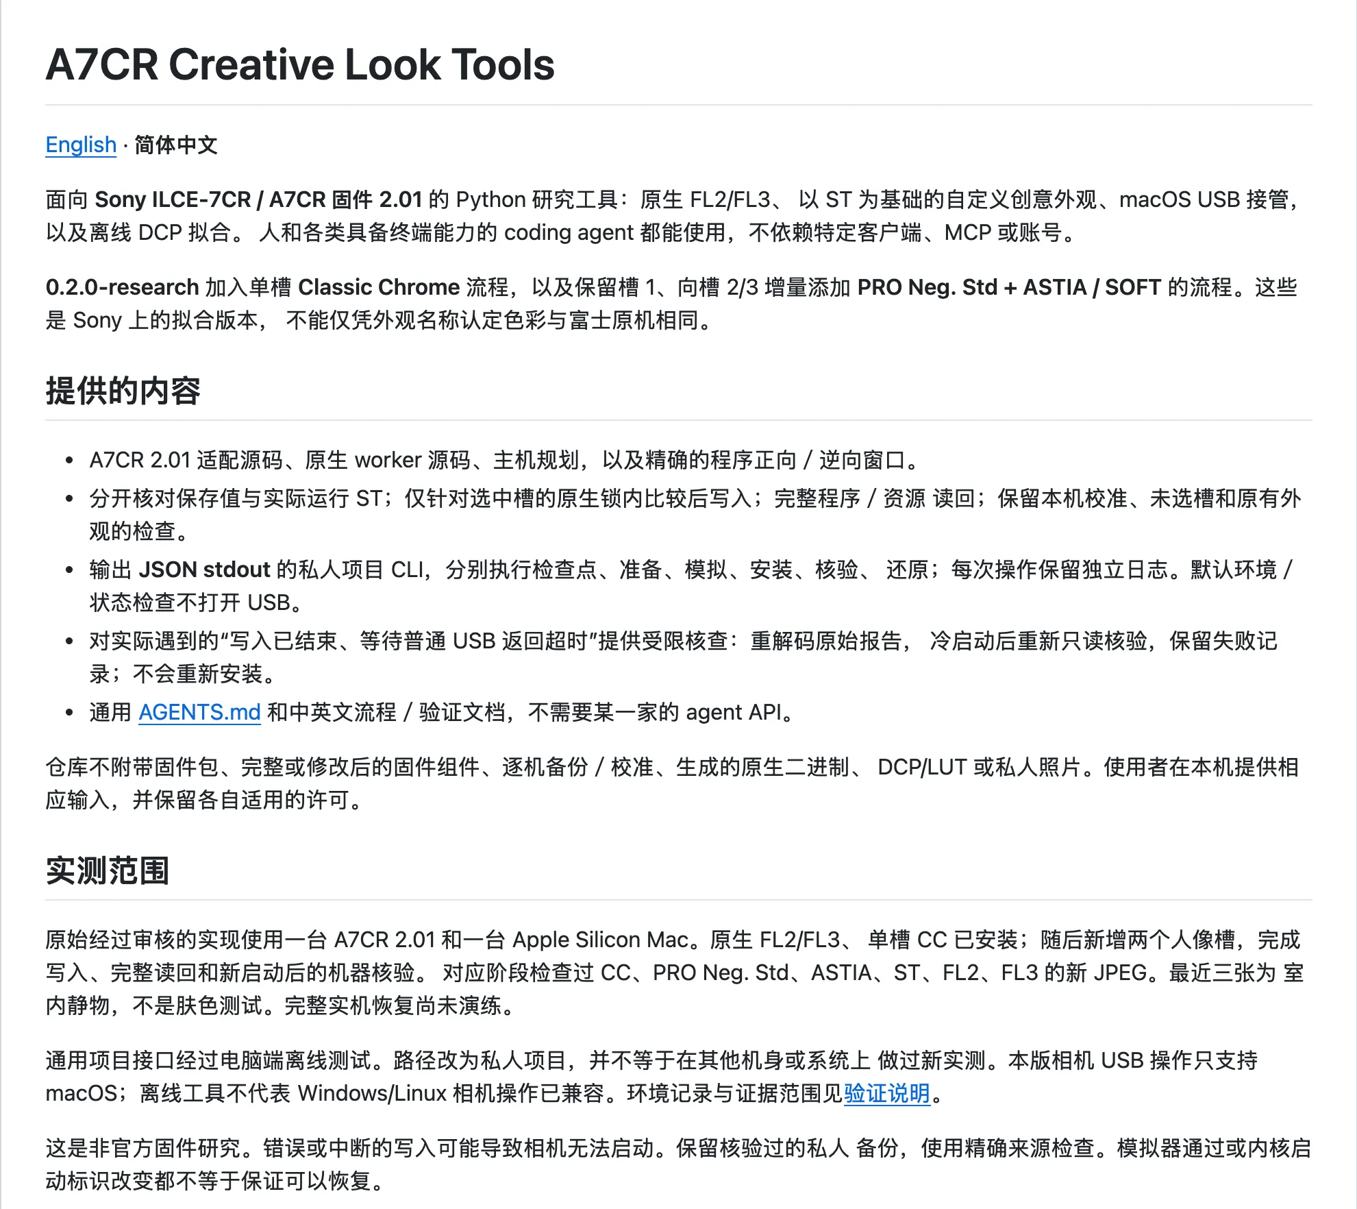Click the A7CR Creative Look Tools heading
Viewport: 1357px width, 1209px height.
point(300,64)
